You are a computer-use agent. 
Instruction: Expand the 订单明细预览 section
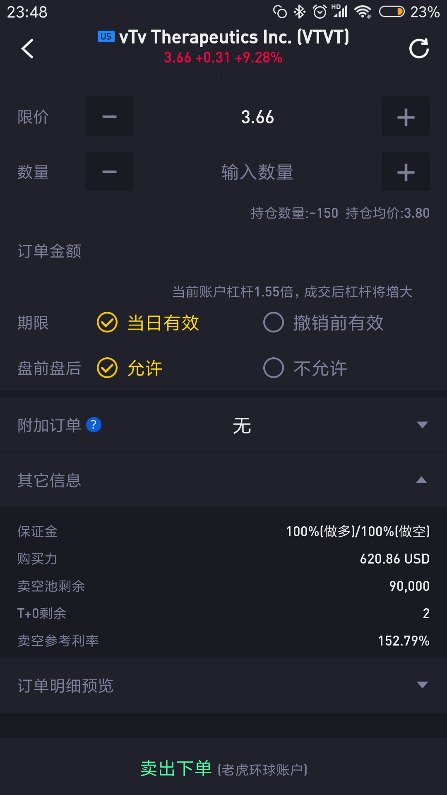pos(422,685)
